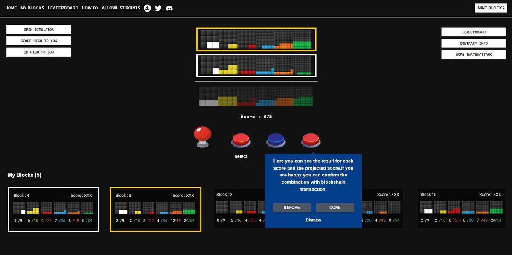
Task: Click BEFORE in the tooltip
Action: (292, 208)
